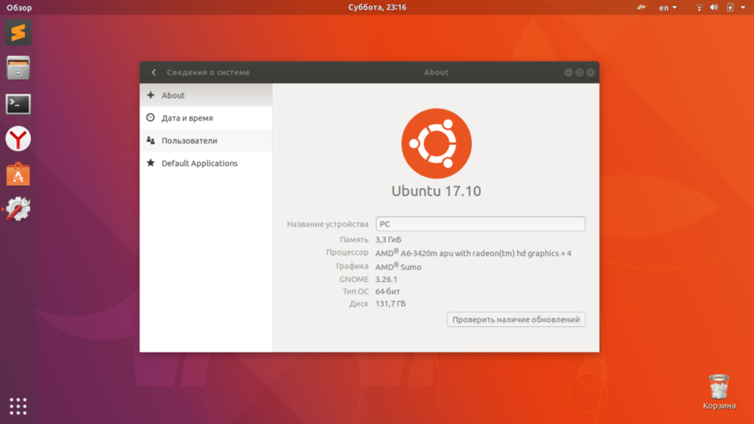Image resolution: width=754 pixels, height=424 pixels.
Task: Launch the Files manager dock icon
Action: point(18,68)
